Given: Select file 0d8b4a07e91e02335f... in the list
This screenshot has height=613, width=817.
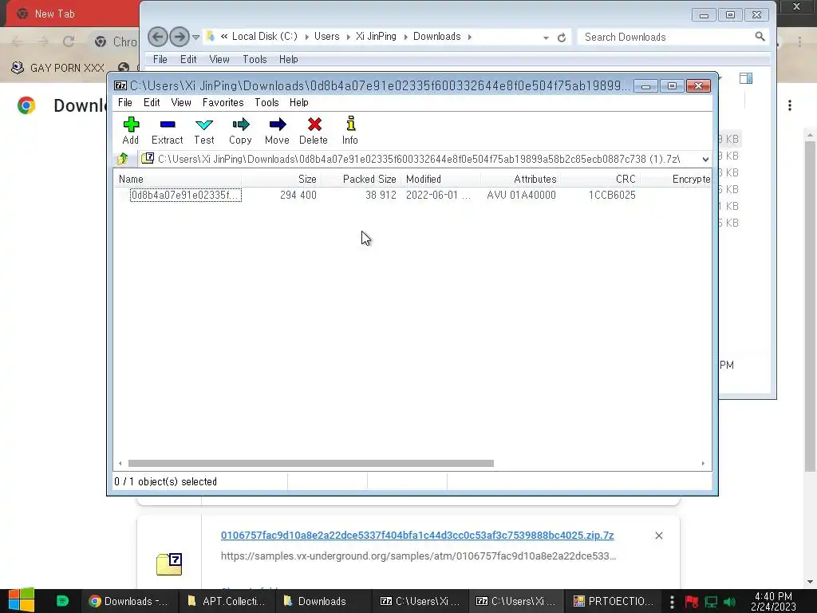Looking at the screenshot, I should [185, 196].
